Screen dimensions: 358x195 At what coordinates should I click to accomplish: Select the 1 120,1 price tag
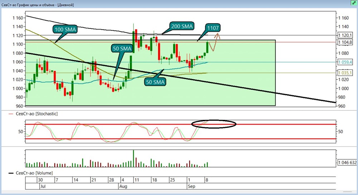click(x=345, y=35)
